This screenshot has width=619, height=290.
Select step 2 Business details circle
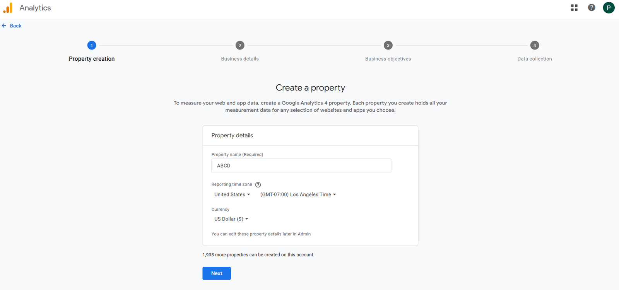pyautogui.click(x=240, y=45)
